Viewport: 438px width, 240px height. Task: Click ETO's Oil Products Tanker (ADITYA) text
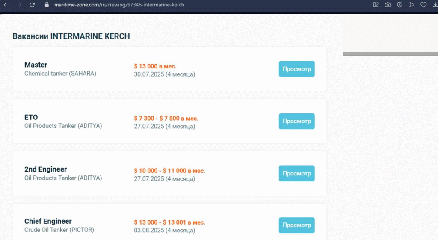(63, 126)
